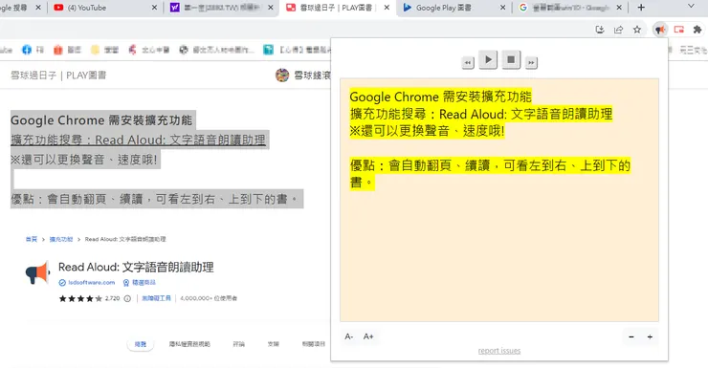Open the share page icon

(618, 30)
